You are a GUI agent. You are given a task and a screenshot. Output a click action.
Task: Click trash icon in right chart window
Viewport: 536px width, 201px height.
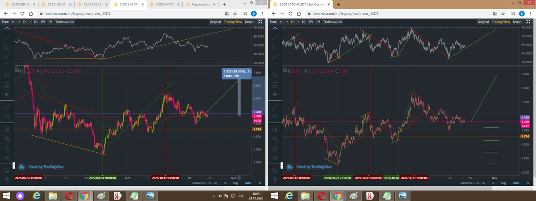[274, 180]
